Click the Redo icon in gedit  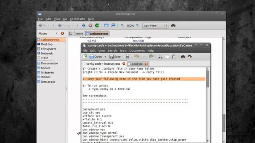(x=151, y=56)
